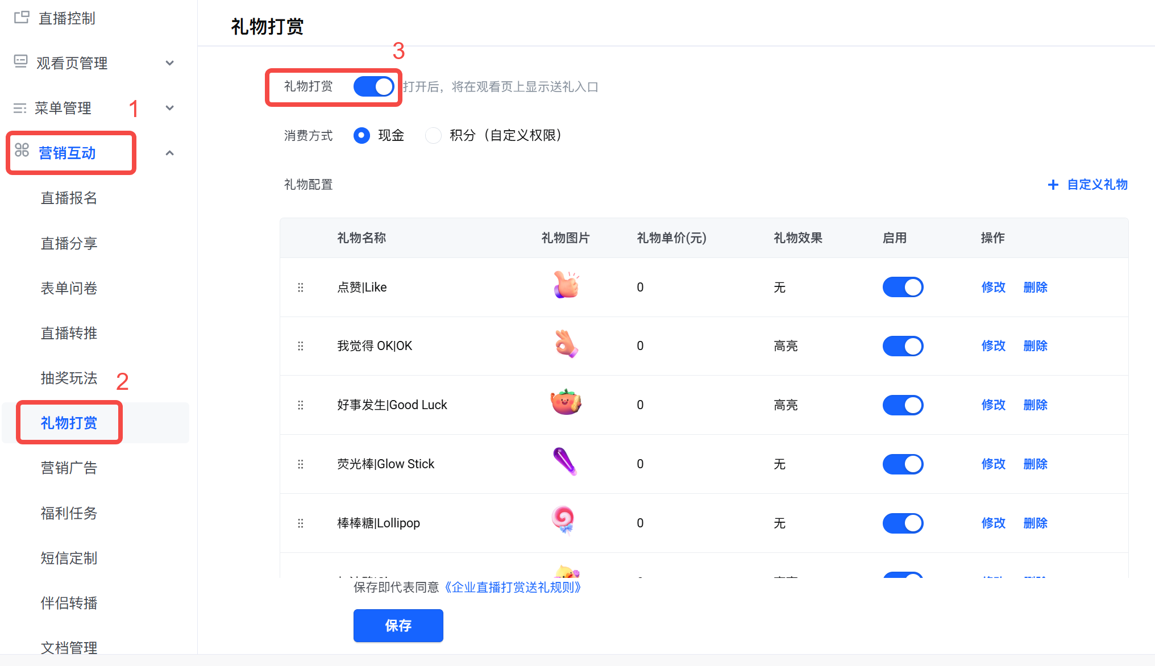Click the 营销互动 grid icon
Image resolution: width=1155 pixels, height=666 pixels.
22,151
